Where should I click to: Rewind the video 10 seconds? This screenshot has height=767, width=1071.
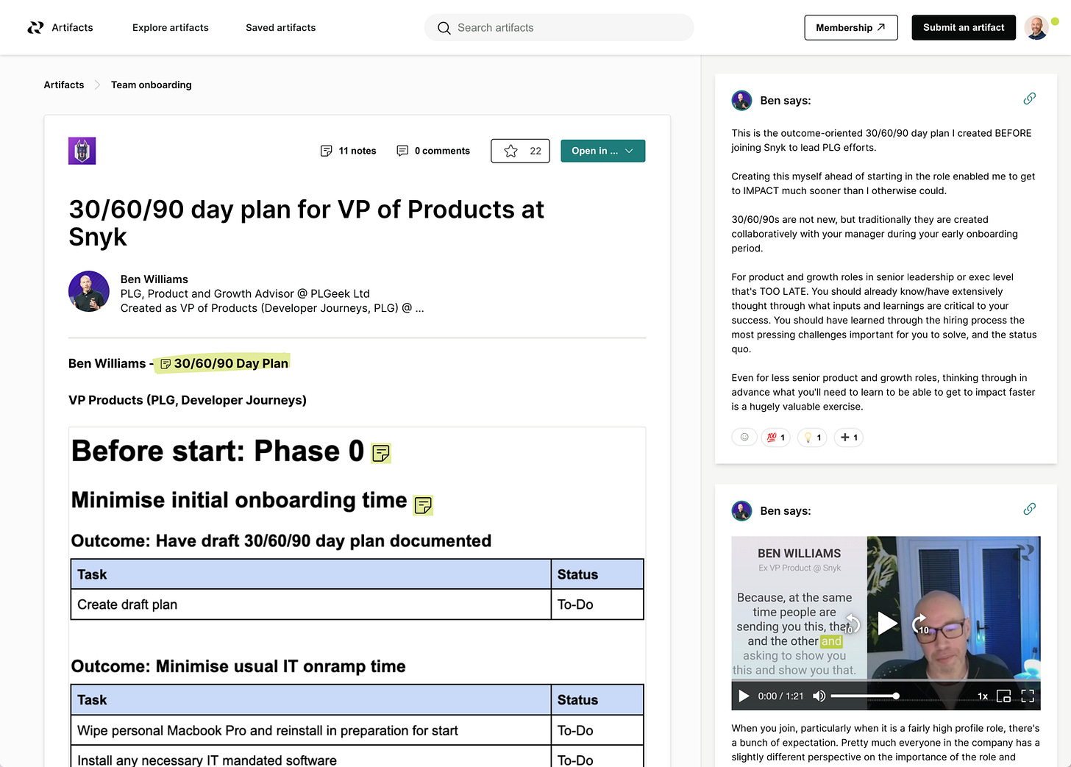pyautogui.click(x=852, y=624)
